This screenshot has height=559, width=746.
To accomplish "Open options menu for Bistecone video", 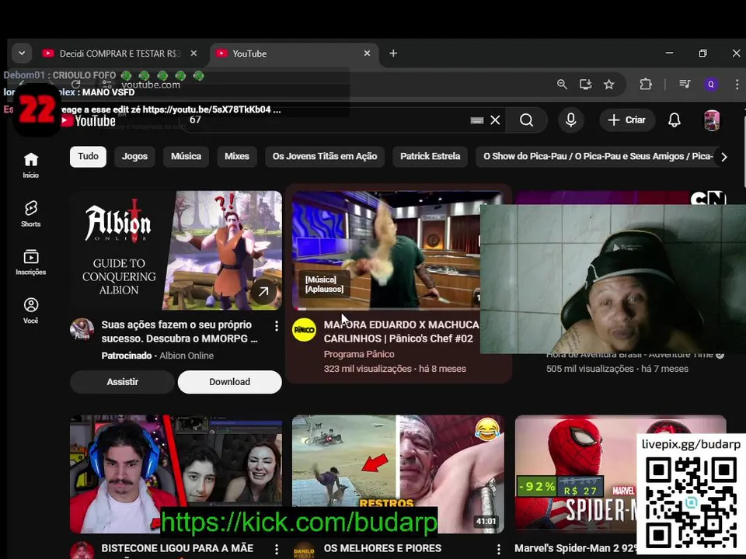I will pos(277,550).
